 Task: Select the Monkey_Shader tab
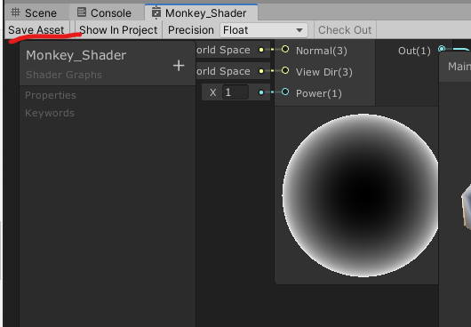pos(201,12)
